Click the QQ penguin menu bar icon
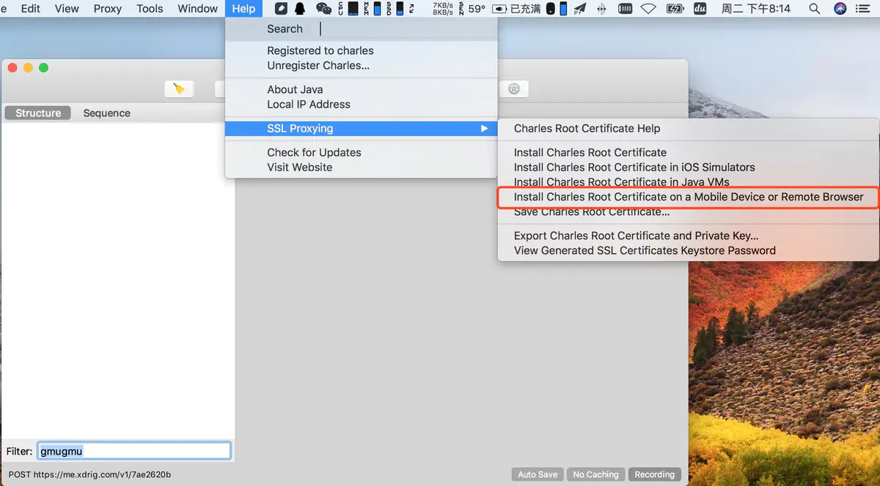880x486 pixels. click(x=300, y=9)
